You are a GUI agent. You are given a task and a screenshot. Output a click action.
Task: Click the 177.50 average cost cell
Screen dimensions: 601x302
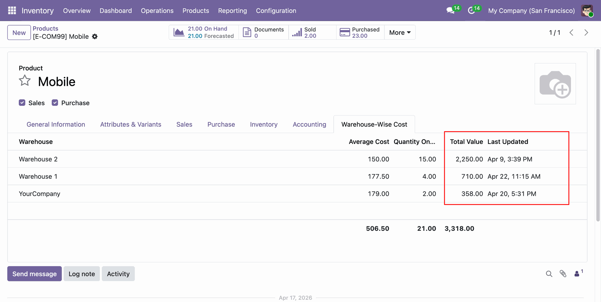pyautogui.click(x=378, y=176)
